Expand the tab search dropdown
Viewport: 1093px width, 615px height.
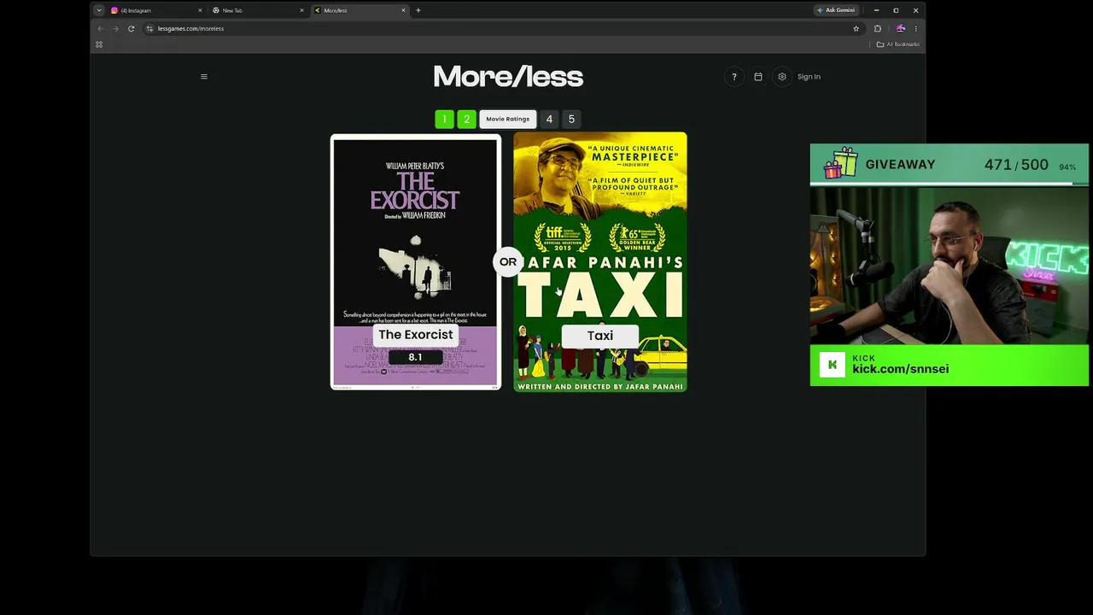99,10
